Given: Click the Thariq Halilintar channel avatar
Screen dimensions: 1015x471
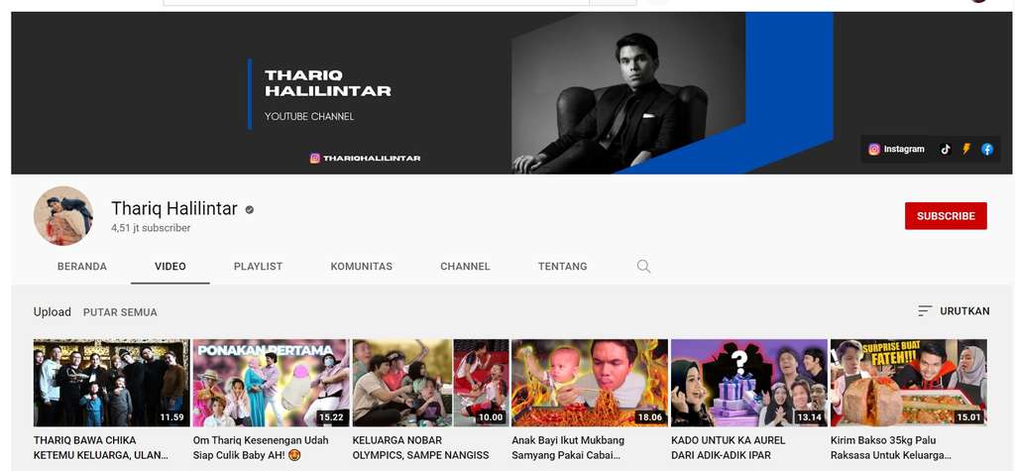Looking at the screenshot, I should [x=63, y=216].
